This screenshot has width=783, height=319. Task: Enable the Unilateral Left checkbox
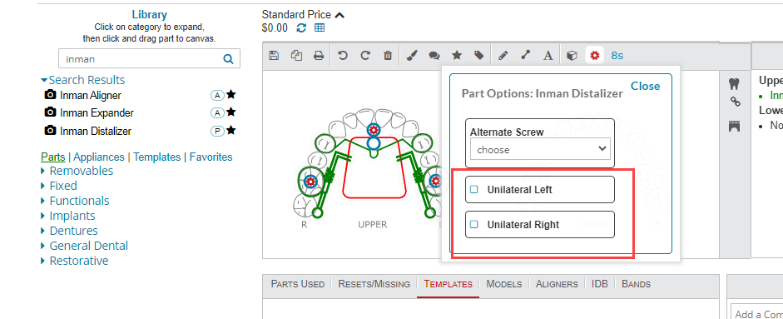pyautogui.click(x=474, y=190)
